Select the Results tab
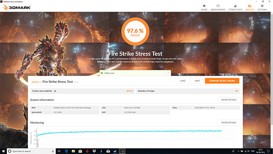 (250, 8)
